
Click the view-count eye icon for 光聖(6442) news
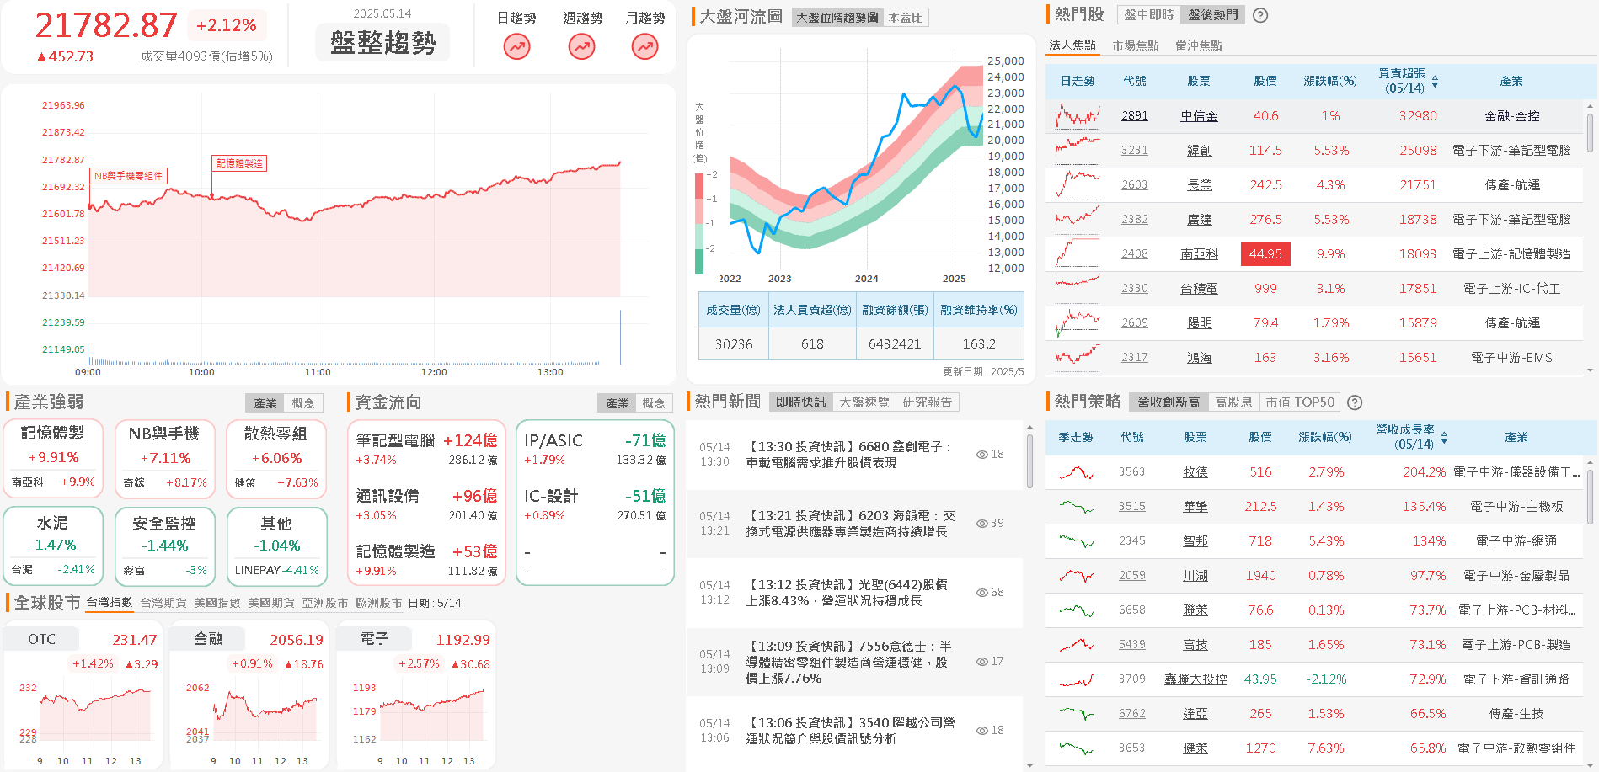click(x=981, y=593)
